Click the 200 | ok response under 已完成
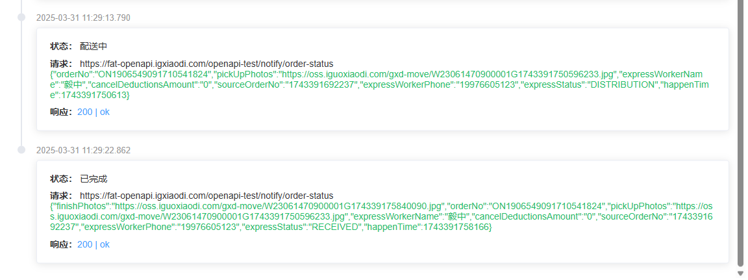The height and width of the screenshot is (280, 748). 93,245
